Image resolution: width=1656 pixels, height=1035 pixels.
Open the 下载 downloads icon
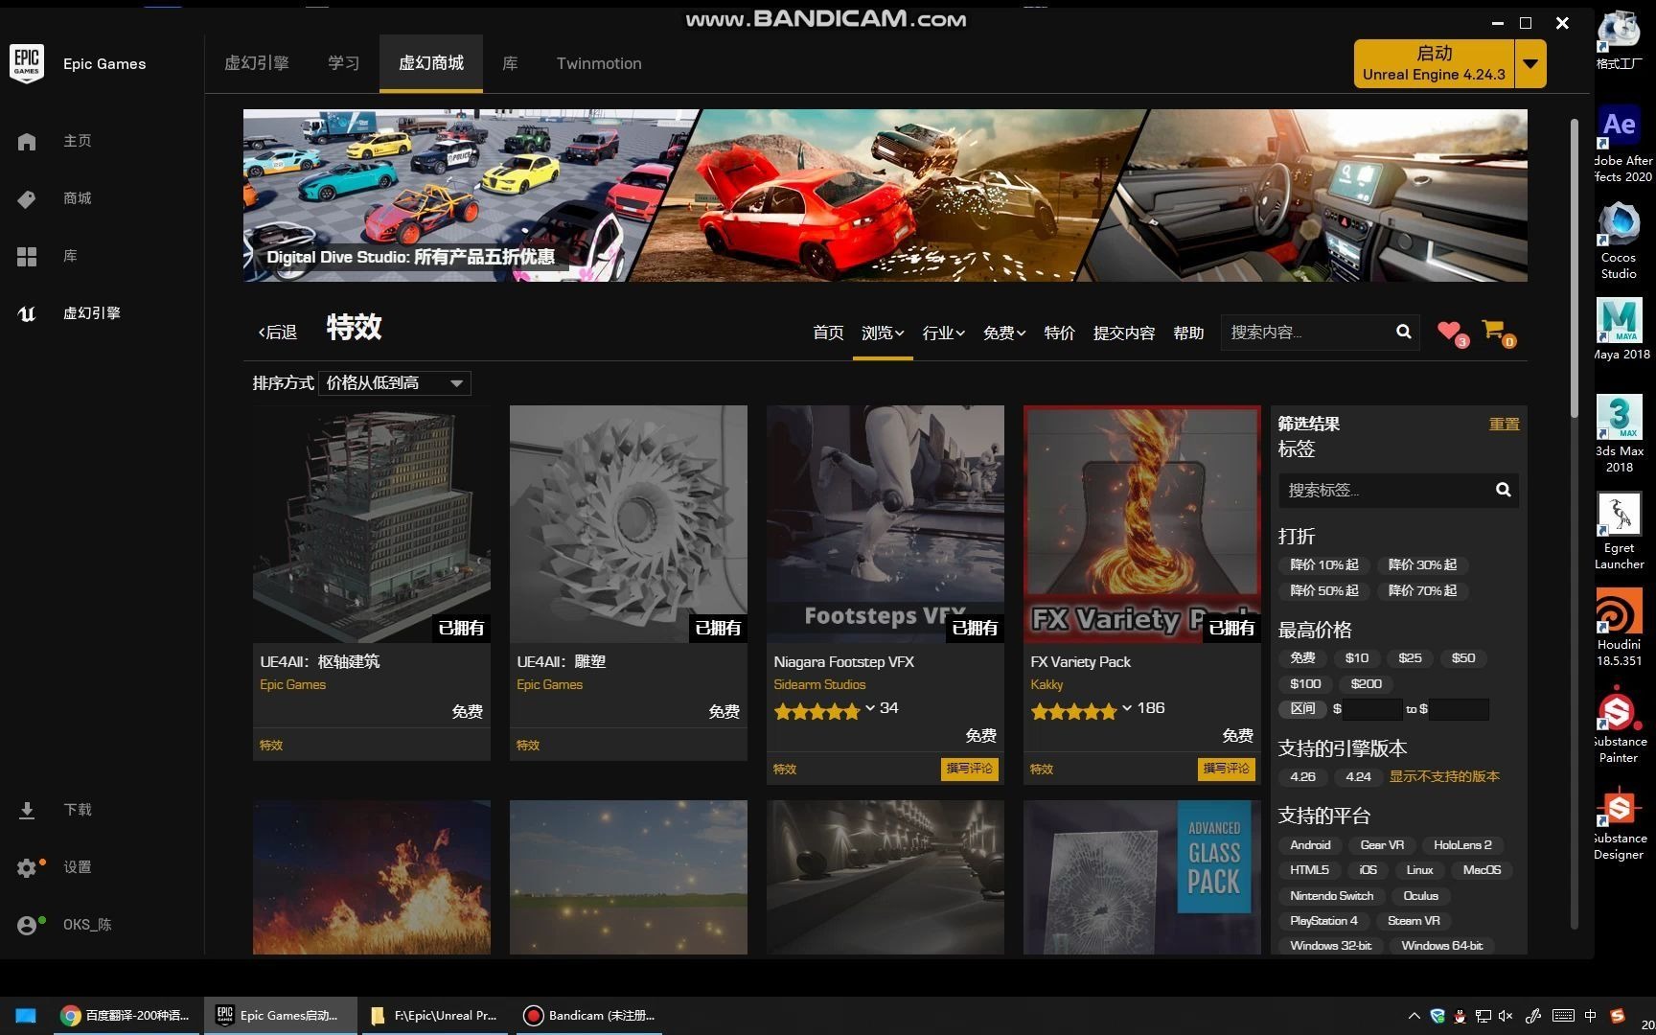[x=27, y=810]
